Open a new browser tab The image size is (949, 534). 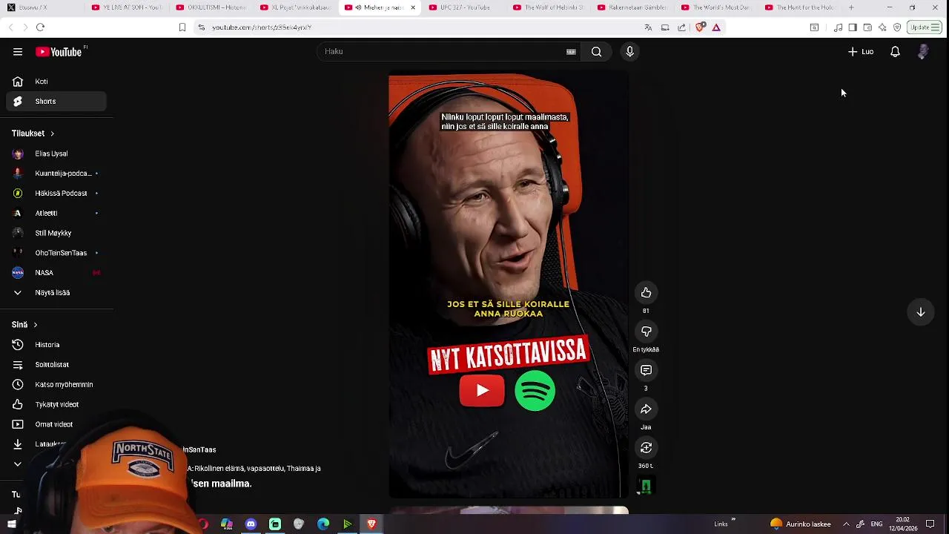coord(851,7)
